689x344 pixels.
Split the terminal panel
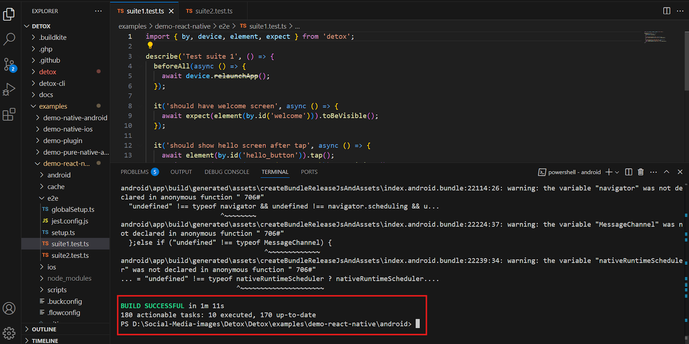pos(628,172)
